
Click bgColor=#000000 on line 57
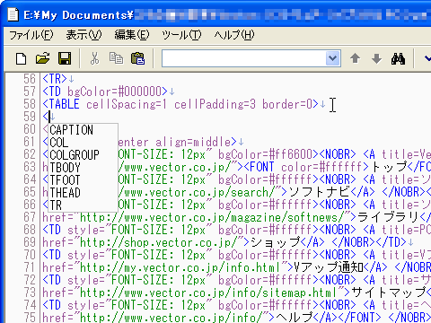(114, 92)
